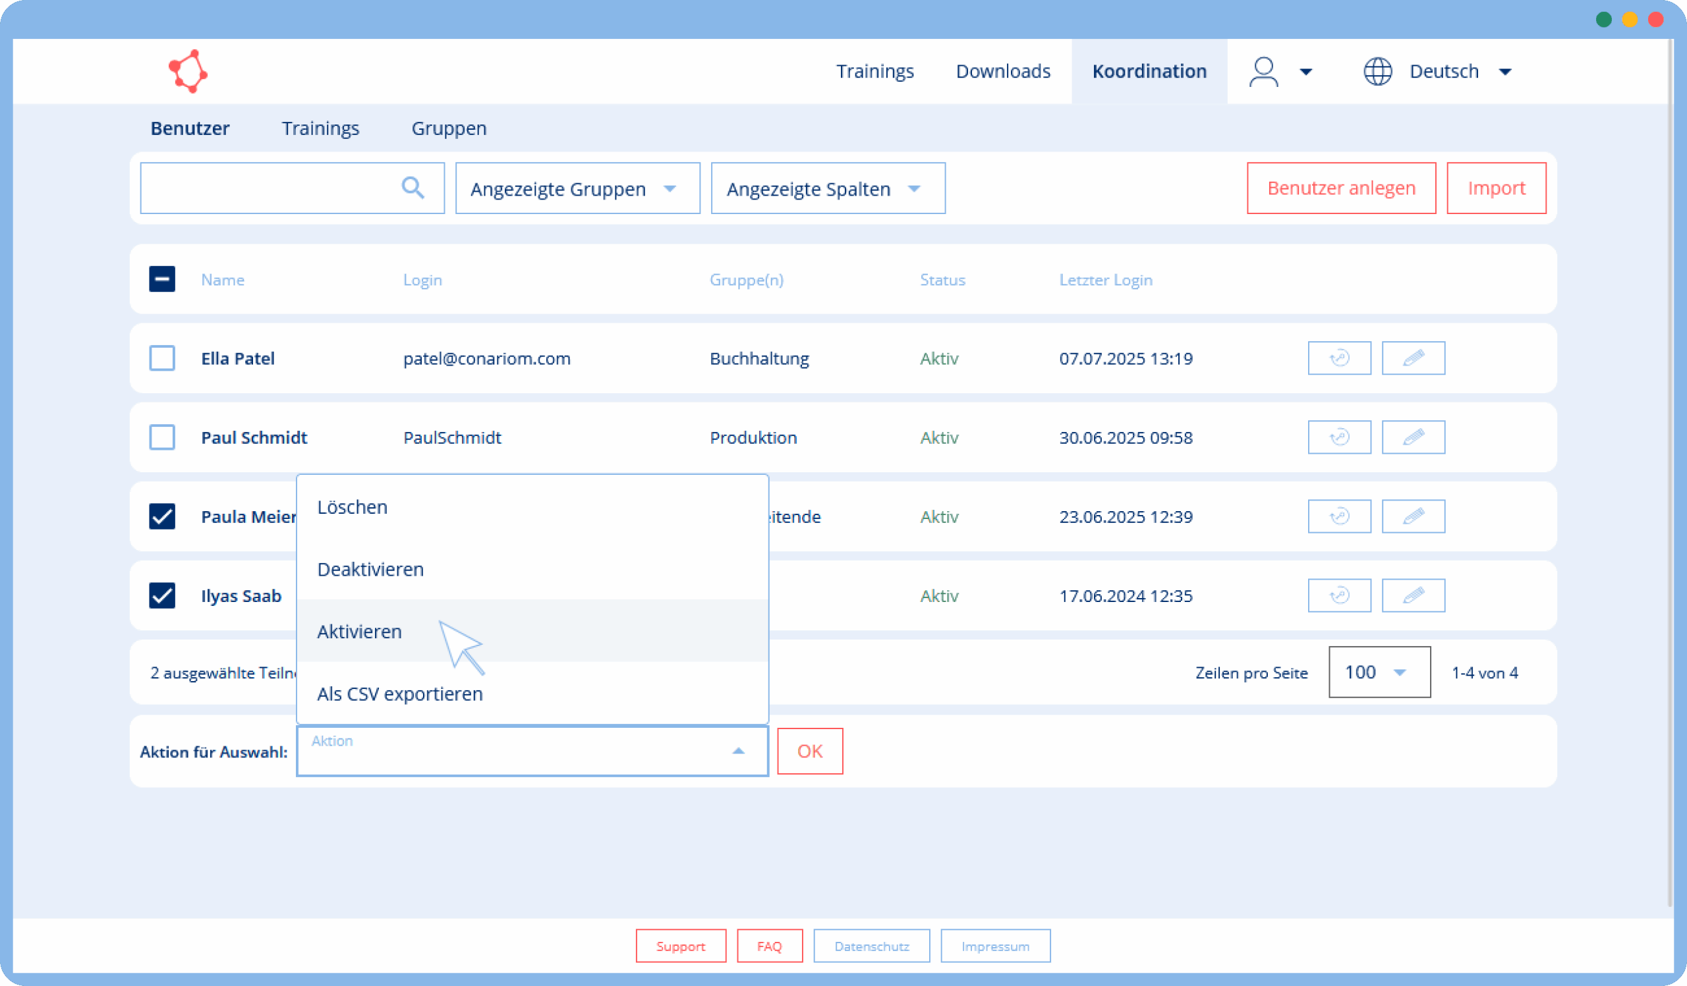
Task: Switch to the Gruppen tab
Action: (x=449, y=128)
